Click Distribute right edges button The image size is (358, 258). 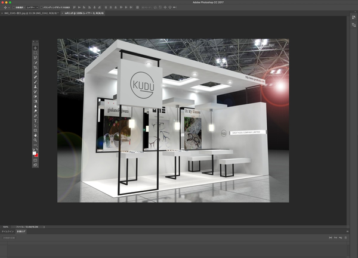(131, 7)
